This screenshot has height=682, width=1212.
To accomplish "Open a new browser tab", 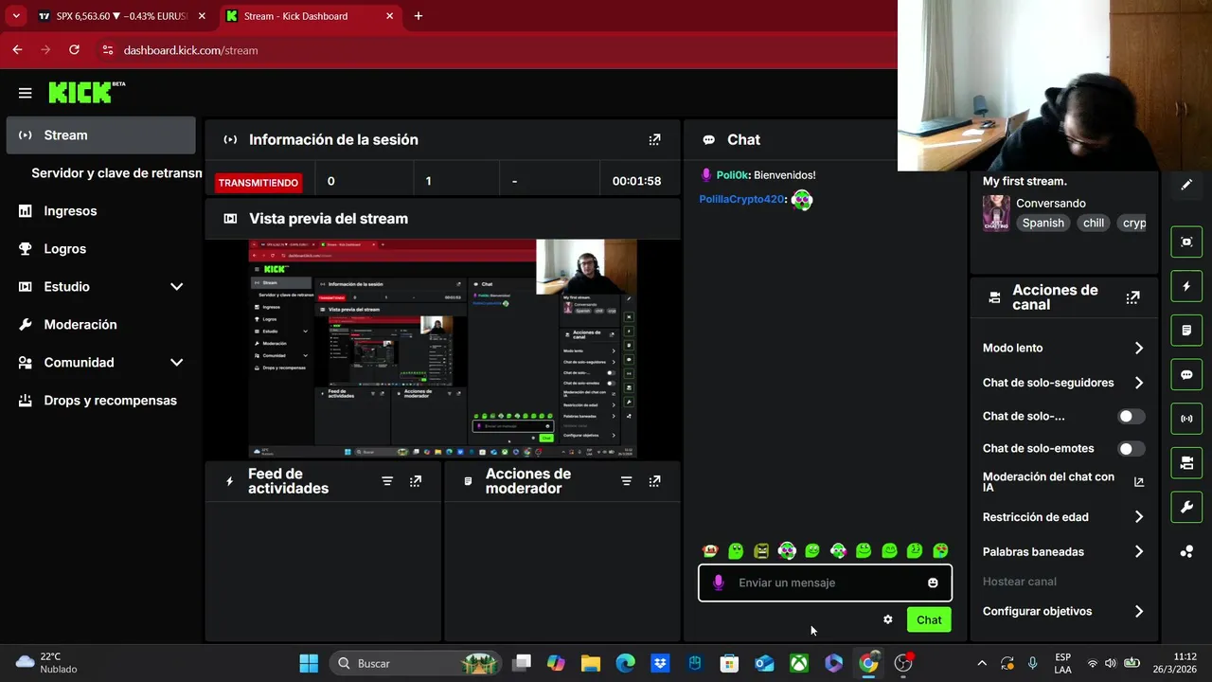I will tap(419, 16).
